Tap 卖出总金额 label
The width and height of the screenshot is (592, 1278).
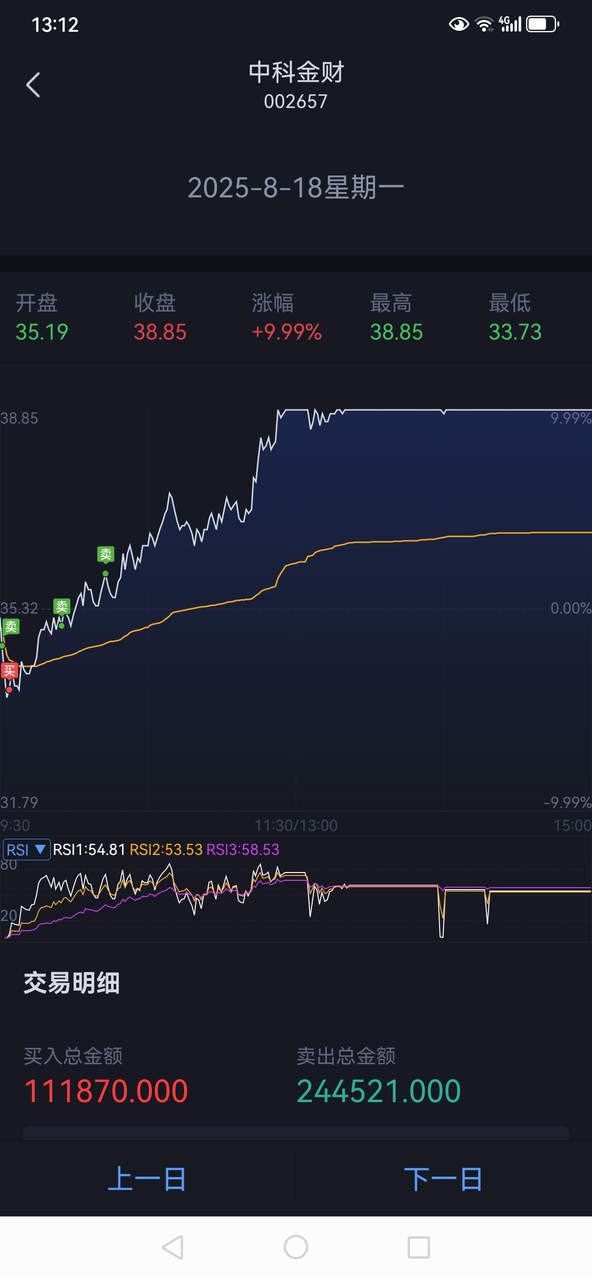click(x=346, y=1055)
